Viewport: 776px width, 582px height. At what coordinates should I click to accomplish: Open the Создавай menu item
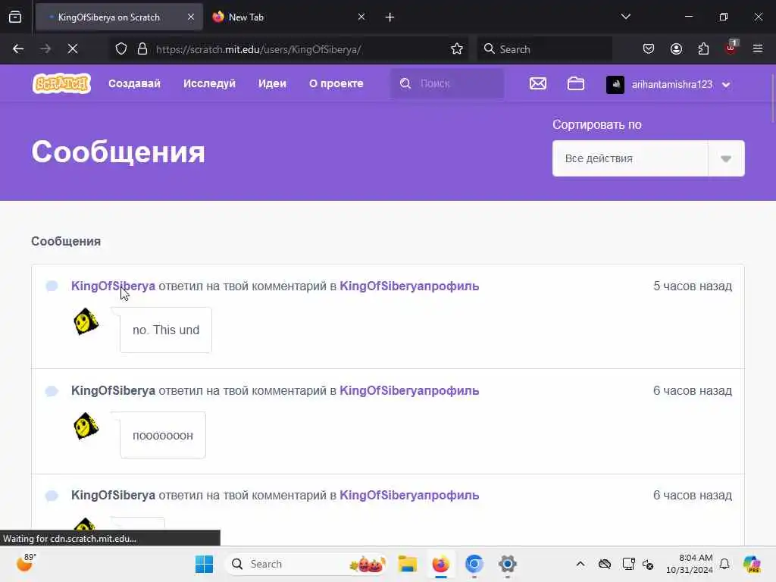tap(134, 83)
